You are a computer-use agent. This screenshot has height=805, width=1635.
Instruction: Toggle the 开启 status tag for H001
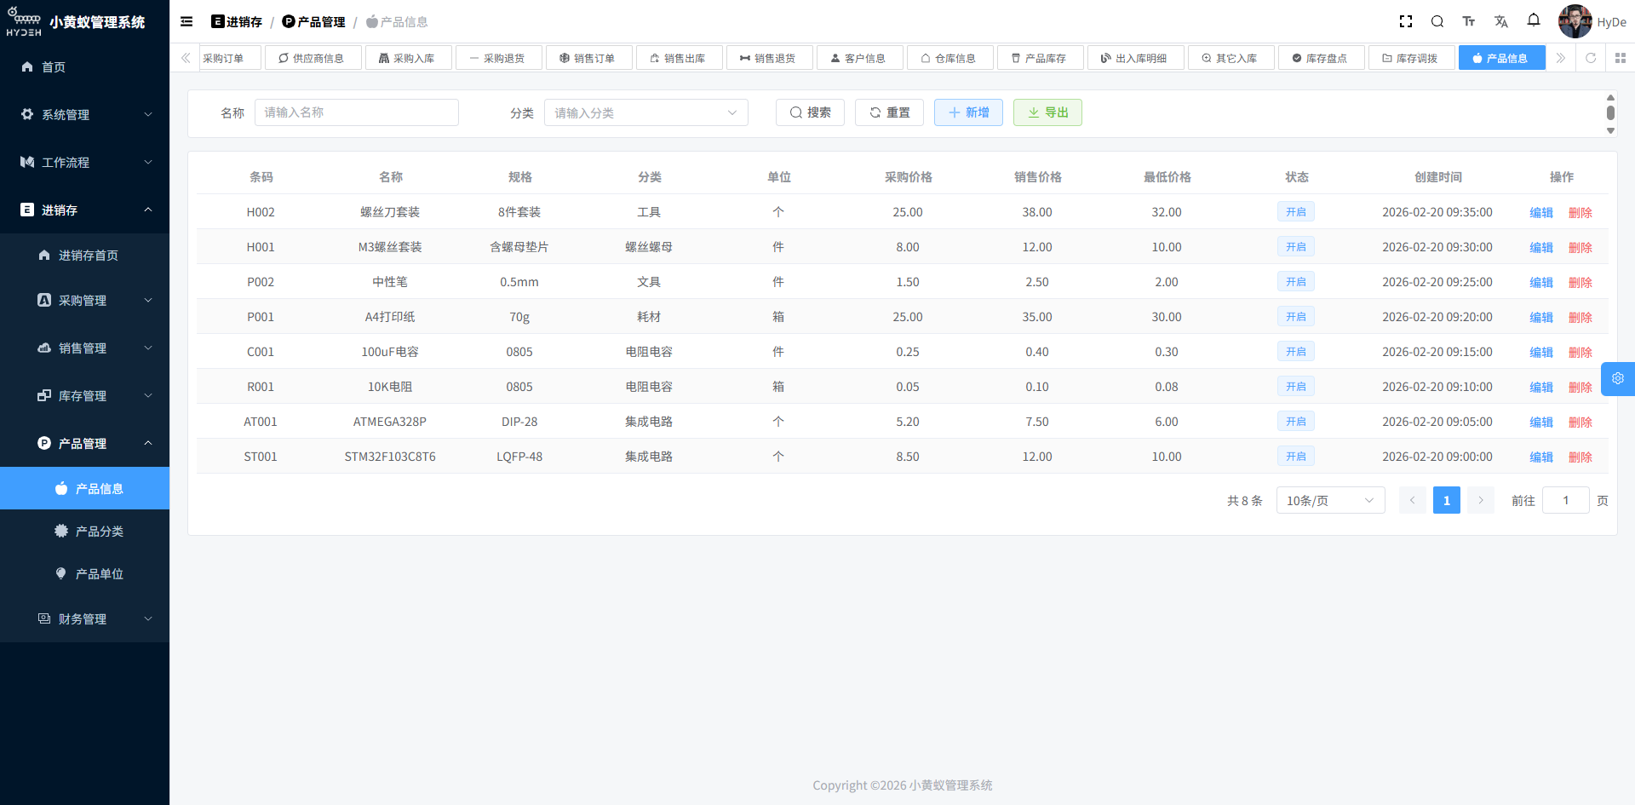point(1296,246)
